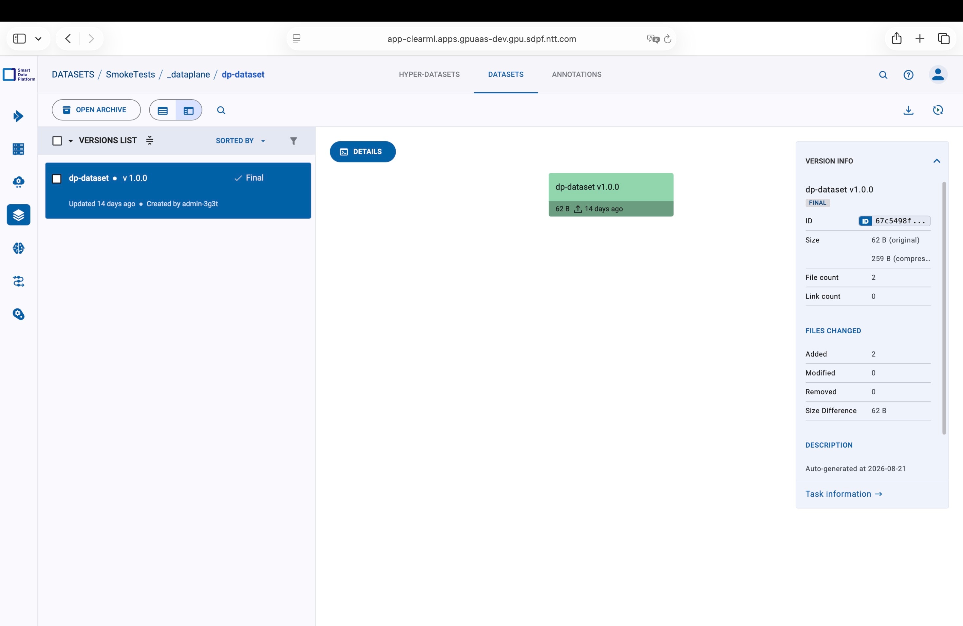Click the '259 B (compres…' size value
The height and width of the screenshot is (626, 963).
pyautogui.click(x=901, y=259)
